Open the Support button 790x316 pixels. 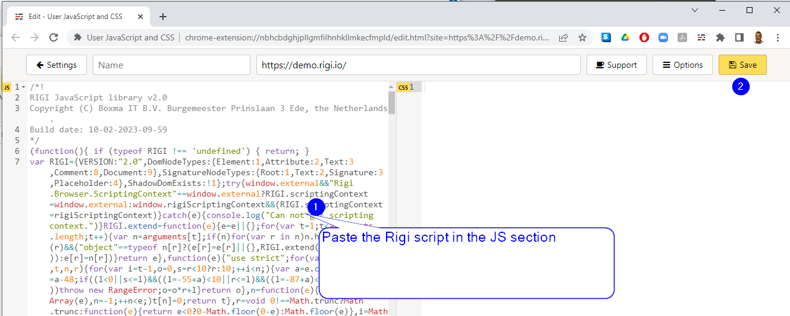(x=616, y=65)
